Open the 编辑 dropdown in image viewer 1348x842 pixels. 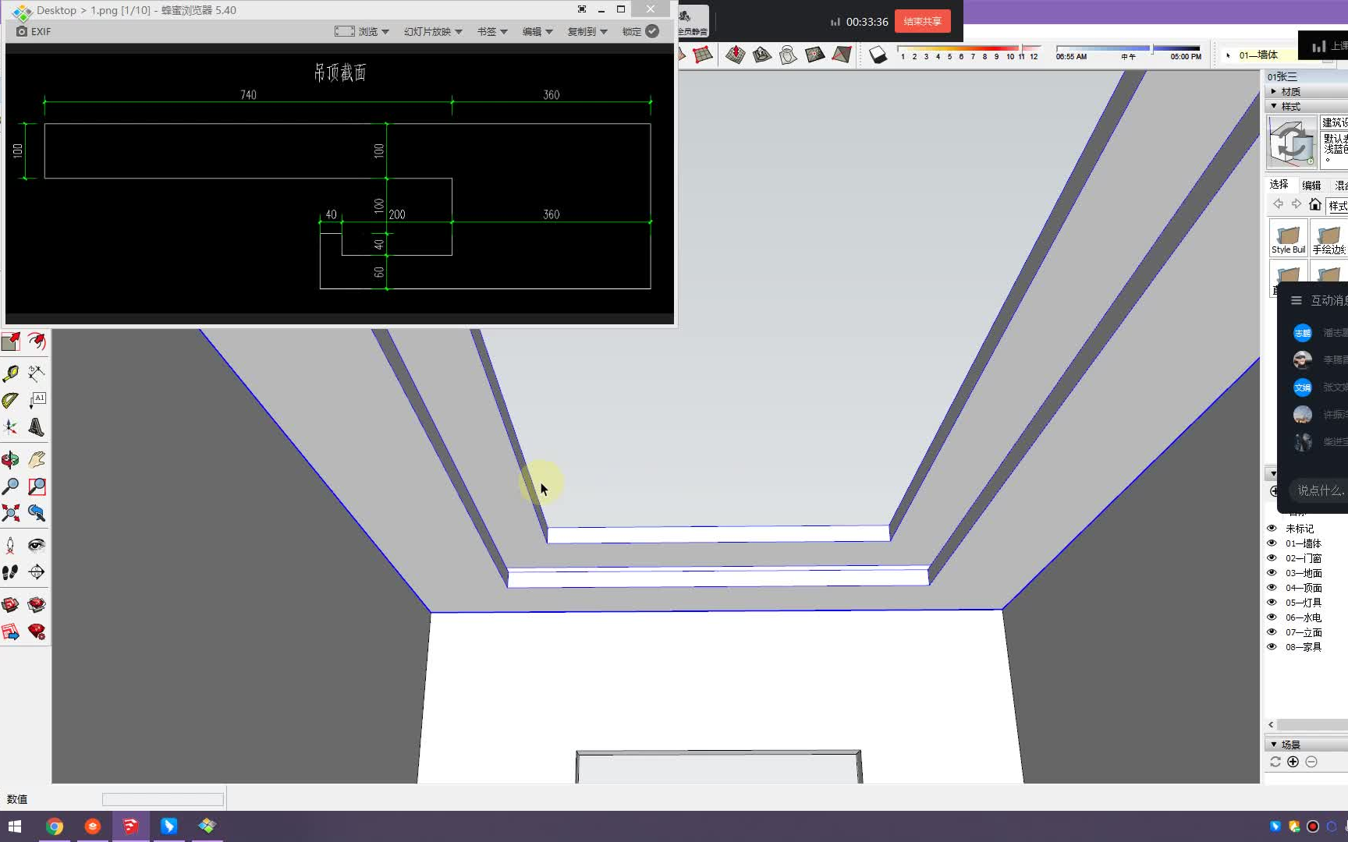click(x=537, y=31)
